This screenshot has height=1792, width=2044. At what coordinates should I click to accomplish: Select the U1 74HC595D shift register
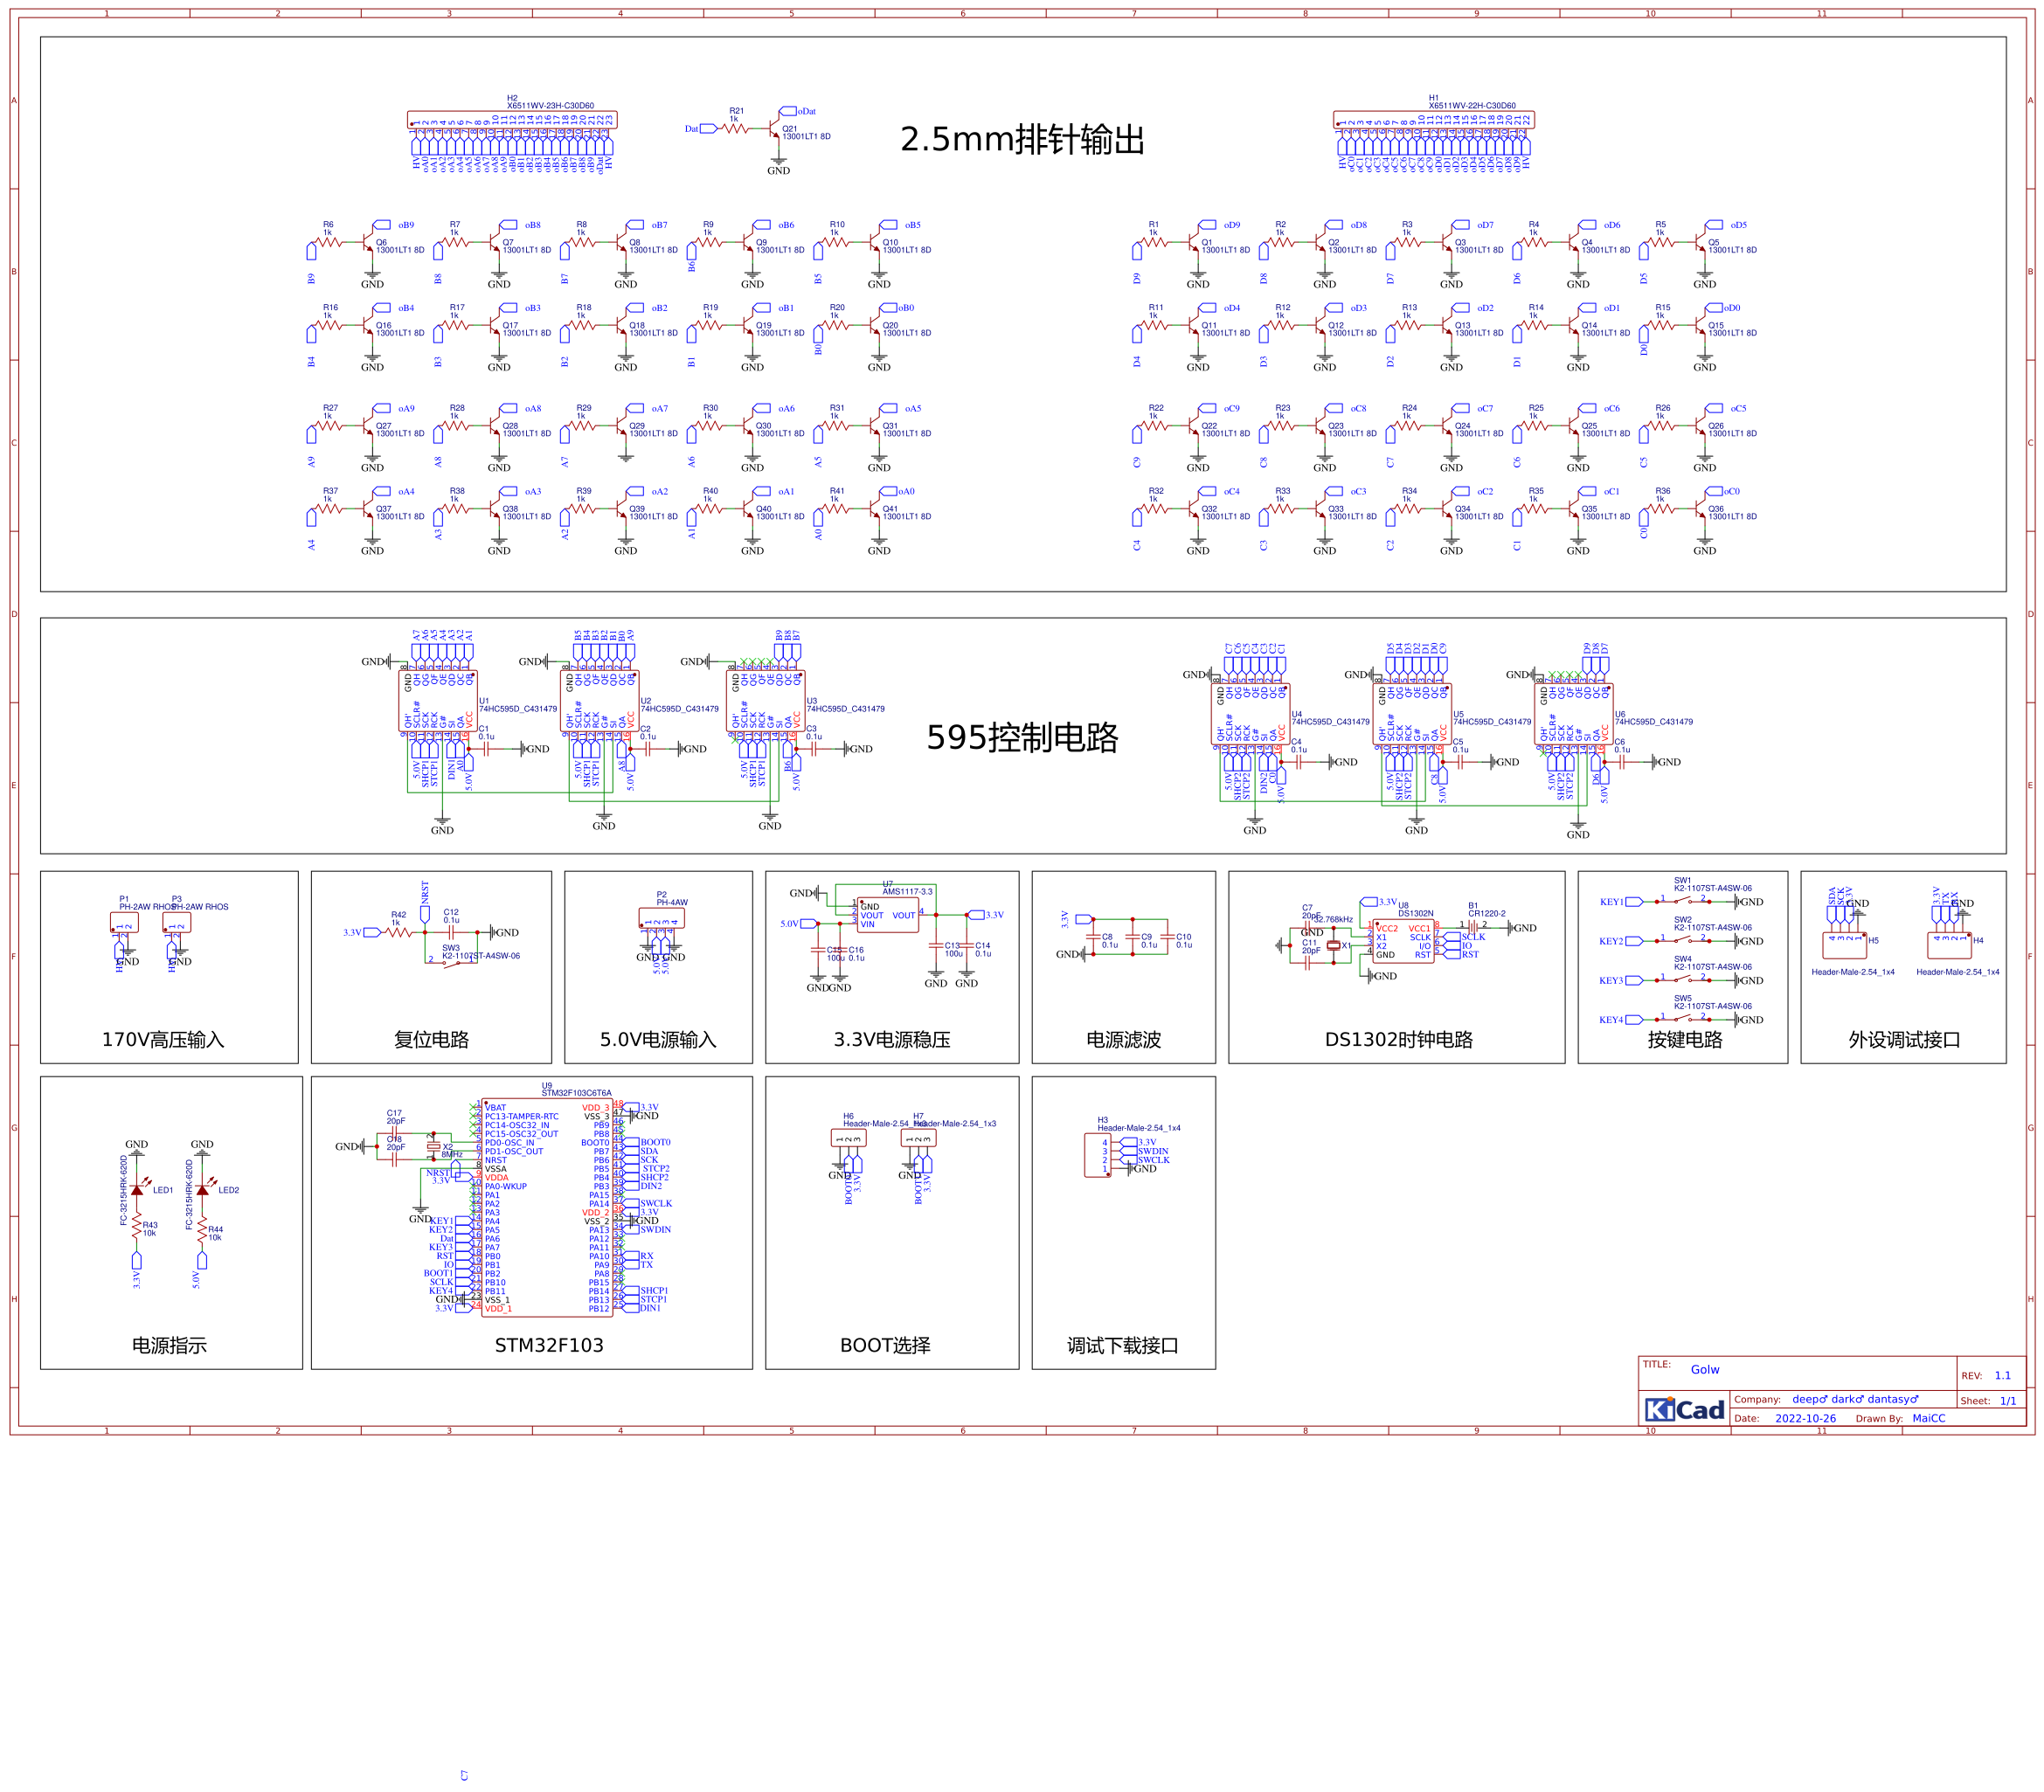point(438,701)
